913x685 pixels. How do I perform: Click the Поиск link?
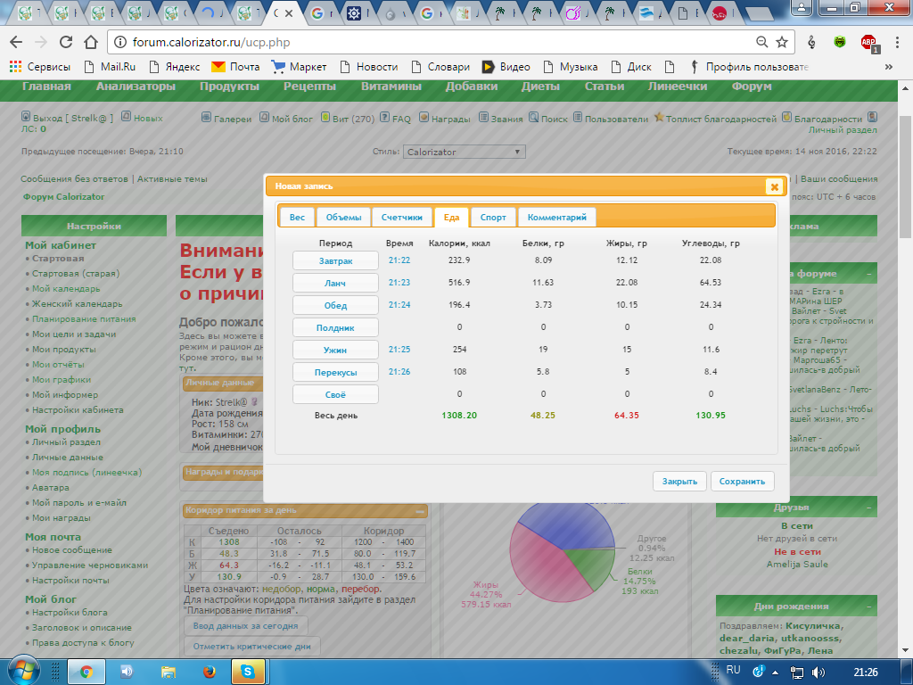(548, 119)
